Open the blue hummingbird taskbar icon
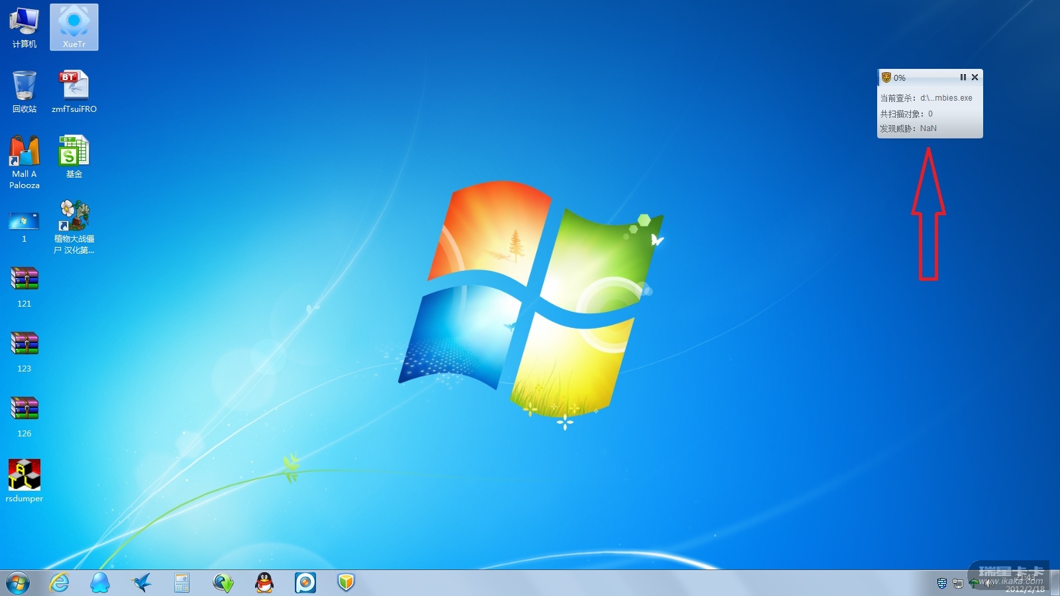The height and width of the screenshot is (596, 1060). (x=141, y=583)
